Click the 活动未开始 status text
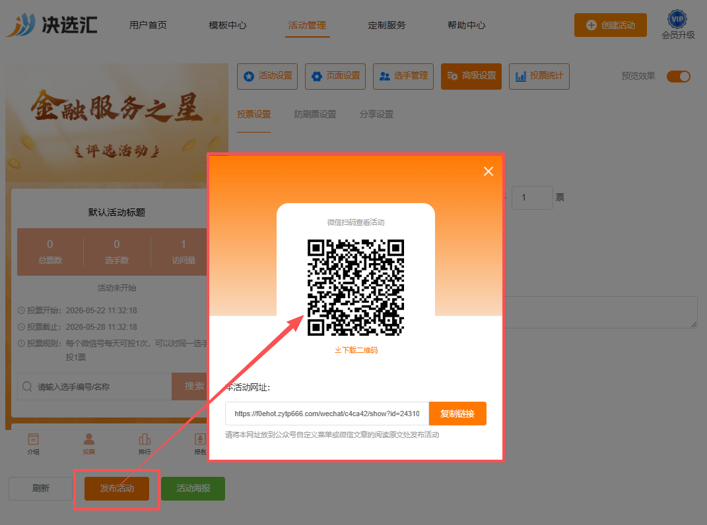 (x=117, y=288)
